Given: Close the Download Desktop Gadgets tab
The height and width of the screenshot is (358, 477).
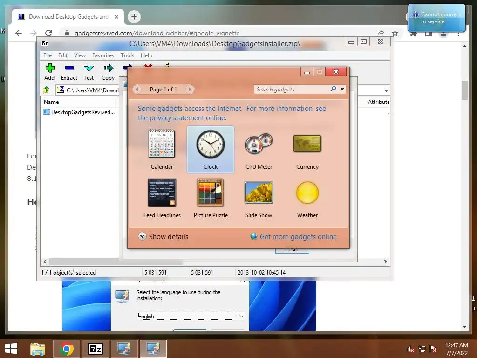Looking at the screenshot, I should click(116, 17).
